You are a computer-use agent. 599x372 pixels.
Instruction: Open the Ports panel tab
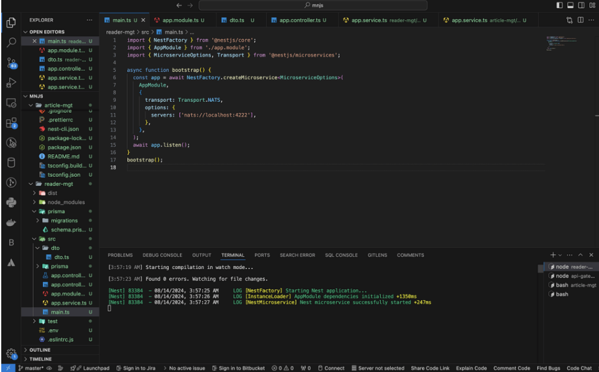(x=262, y=255)
